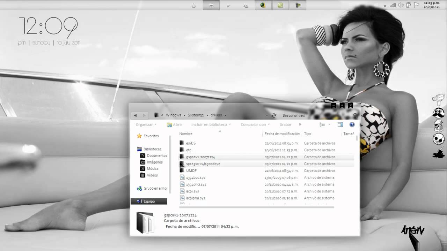Click the drivers breadcrumb segment
The image size is (447, 251).
pyautogui.click(x=216, y=115)
